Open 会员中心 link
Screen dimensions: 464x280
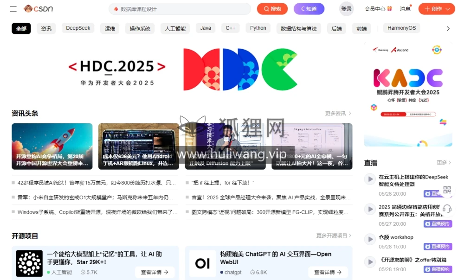pyautogui.click(x=375, y=9)
